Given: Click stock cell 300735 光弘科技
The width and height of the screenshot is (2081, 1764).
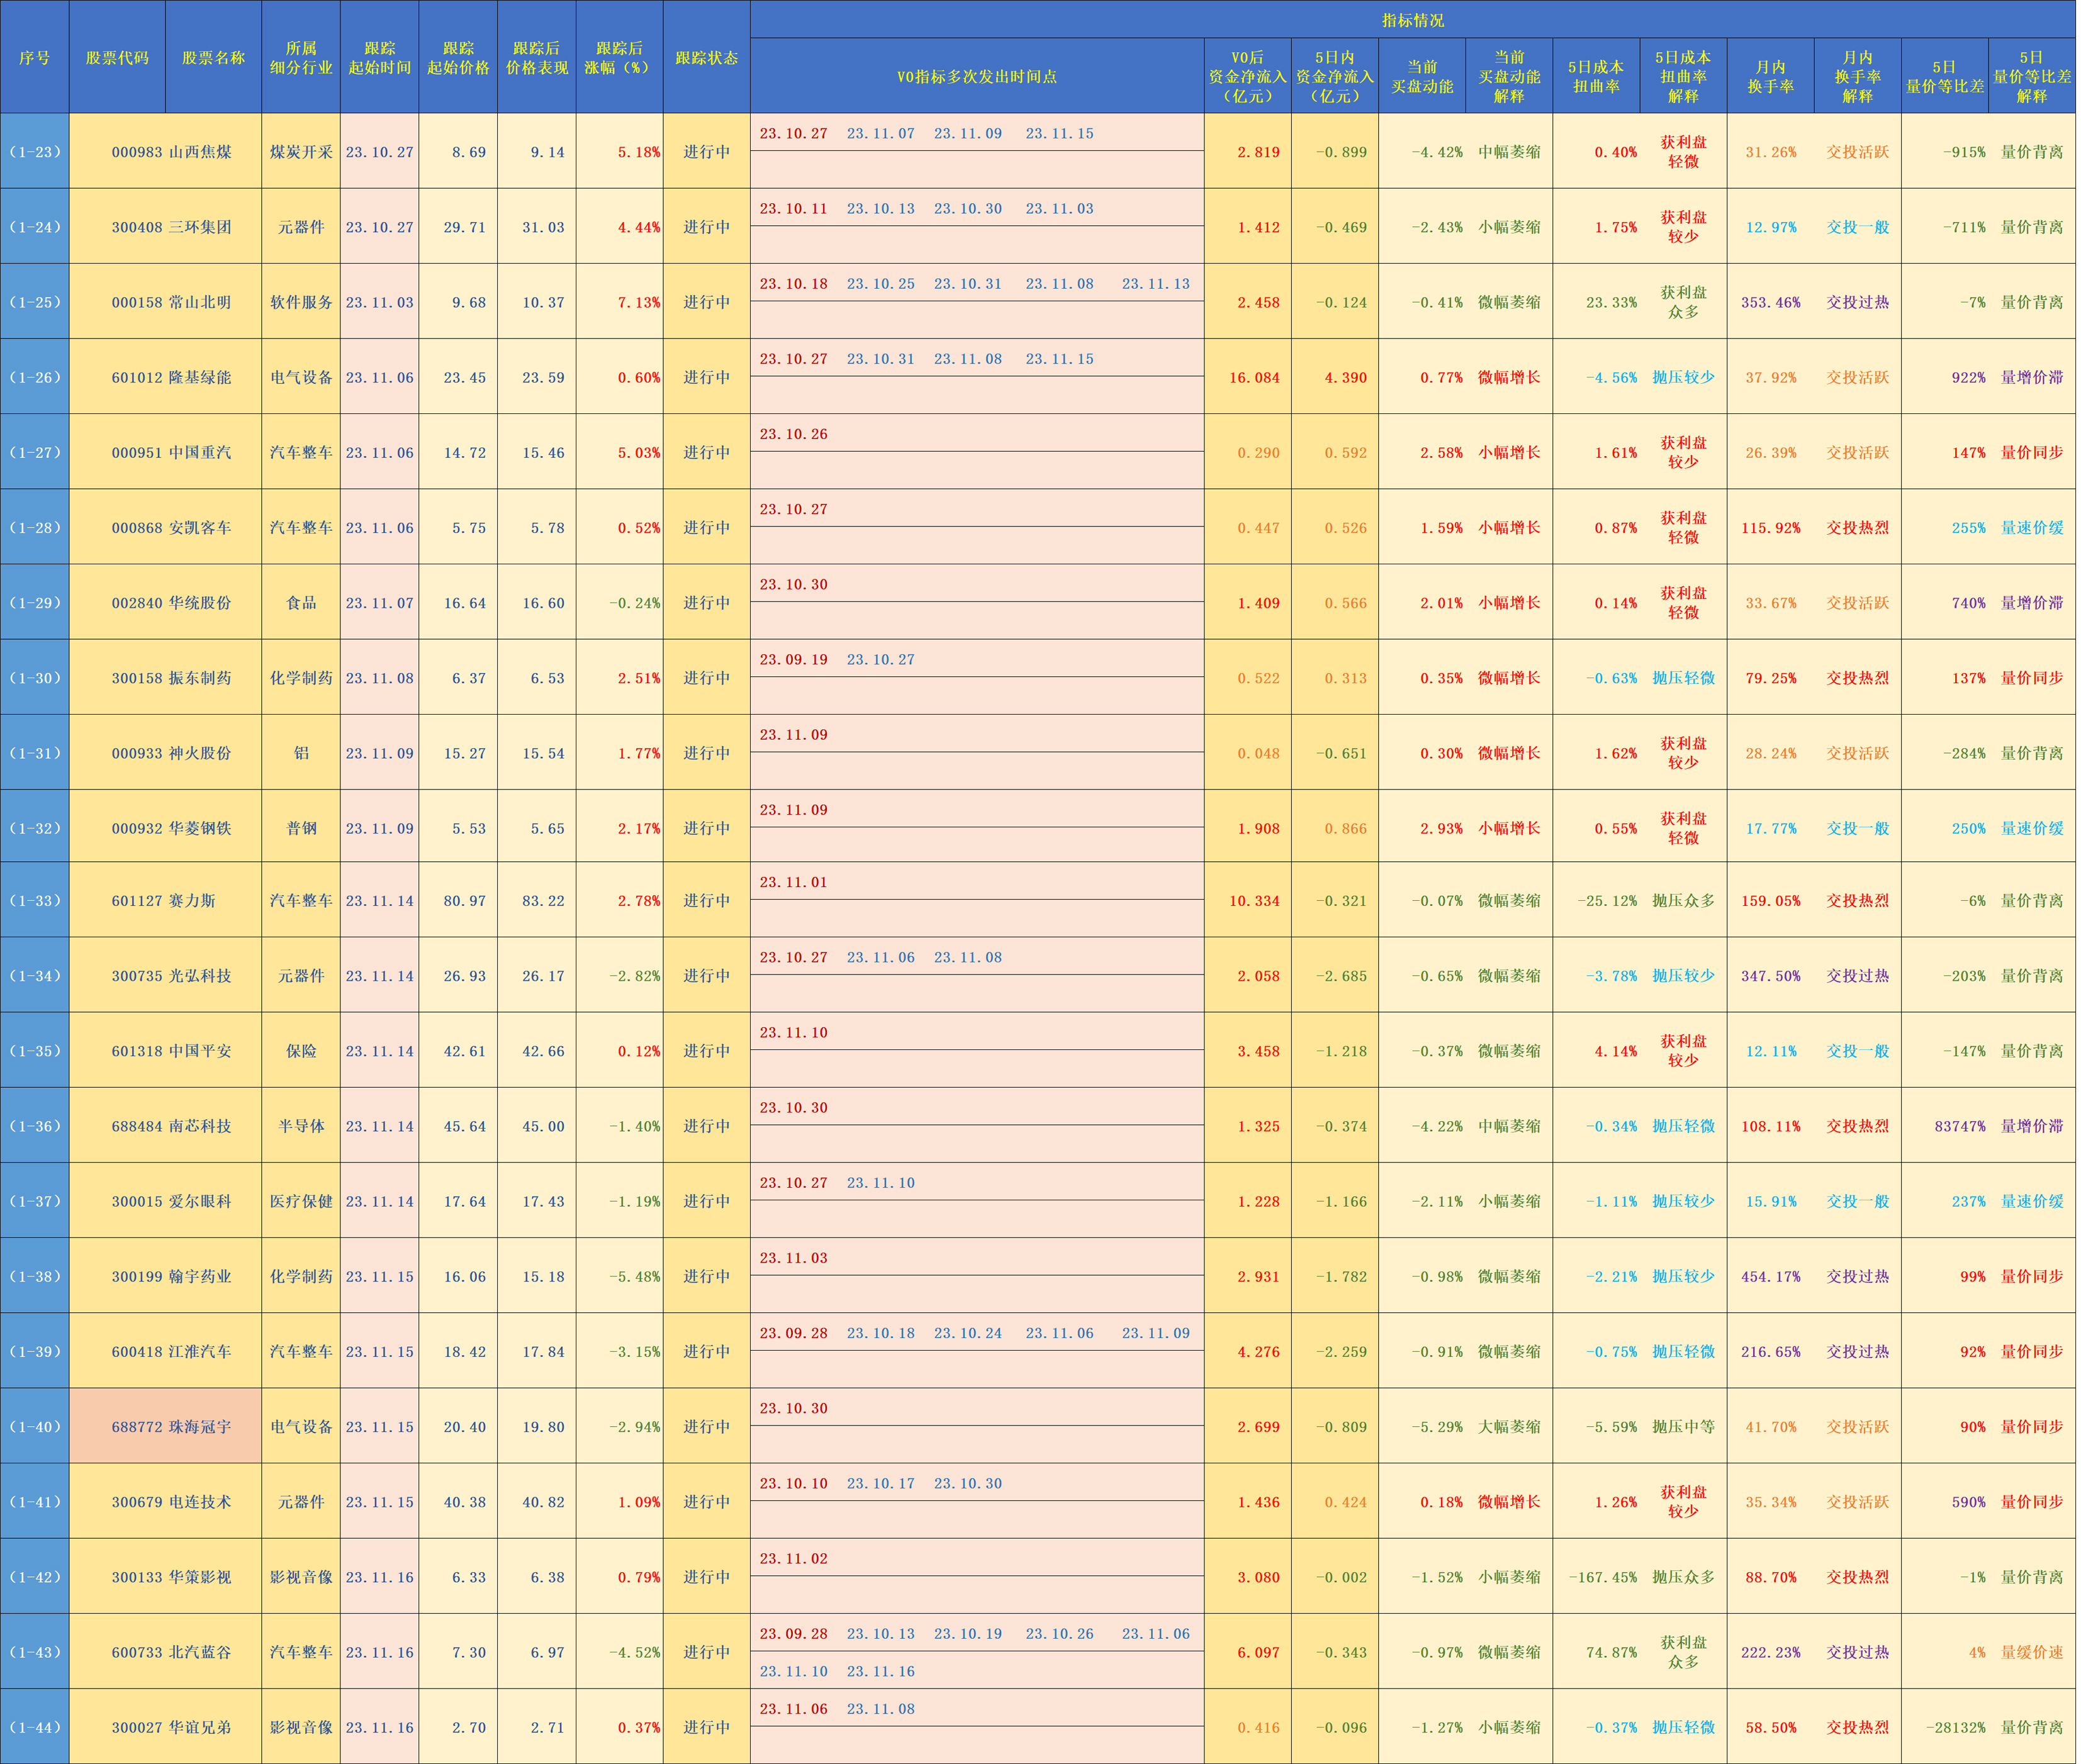Looking at the screenshot, I should click(166, 975).
